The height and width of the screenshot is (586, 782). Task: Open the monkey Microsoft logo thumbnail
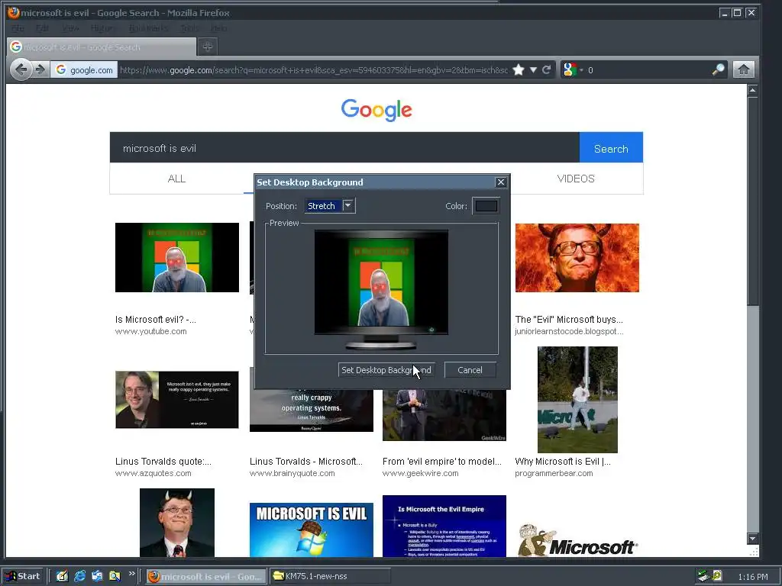pyautogui.click(x=577, y=539)
